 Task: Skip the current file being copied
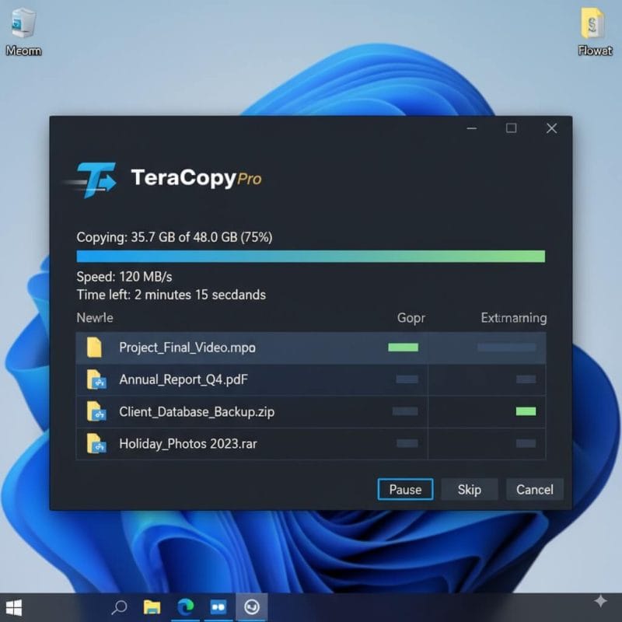click(469, 489)
